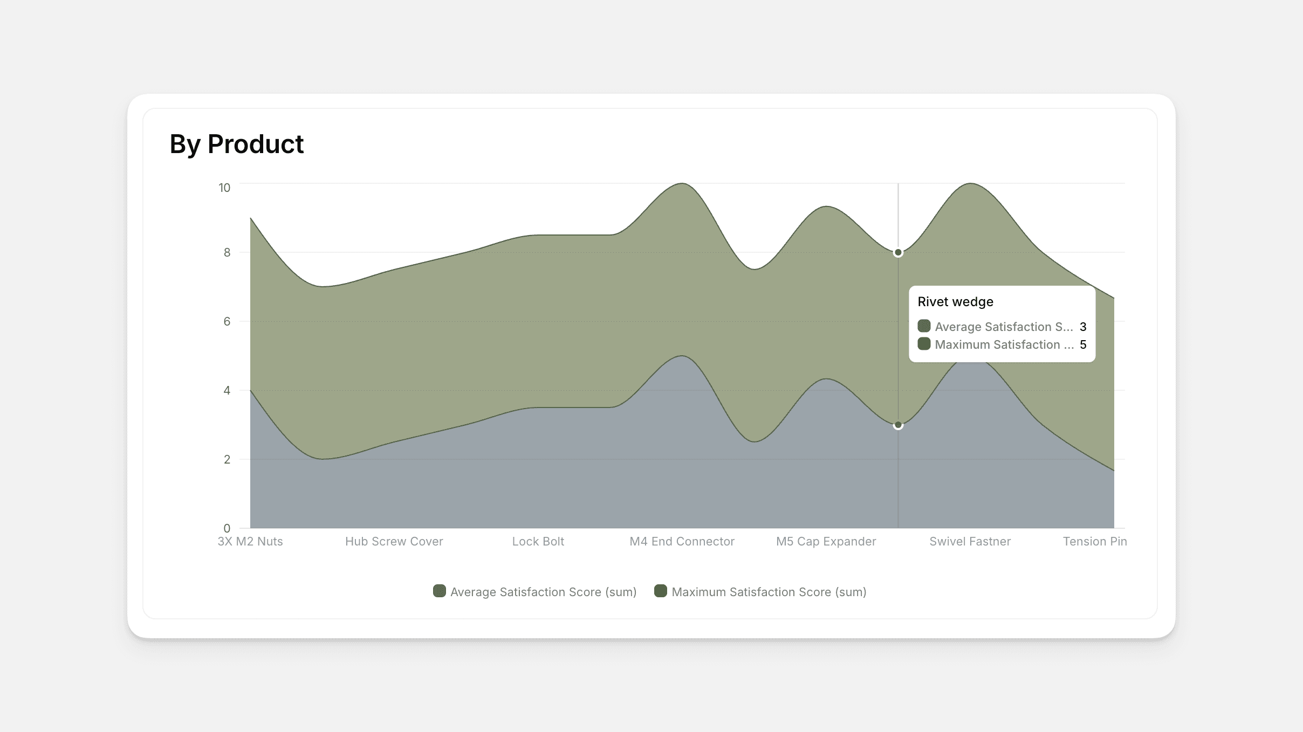This screenshot has height=732, width=1303.
Task: Click Maximum Satisfaction swatch in tooltip
Action: pos(924,344)
